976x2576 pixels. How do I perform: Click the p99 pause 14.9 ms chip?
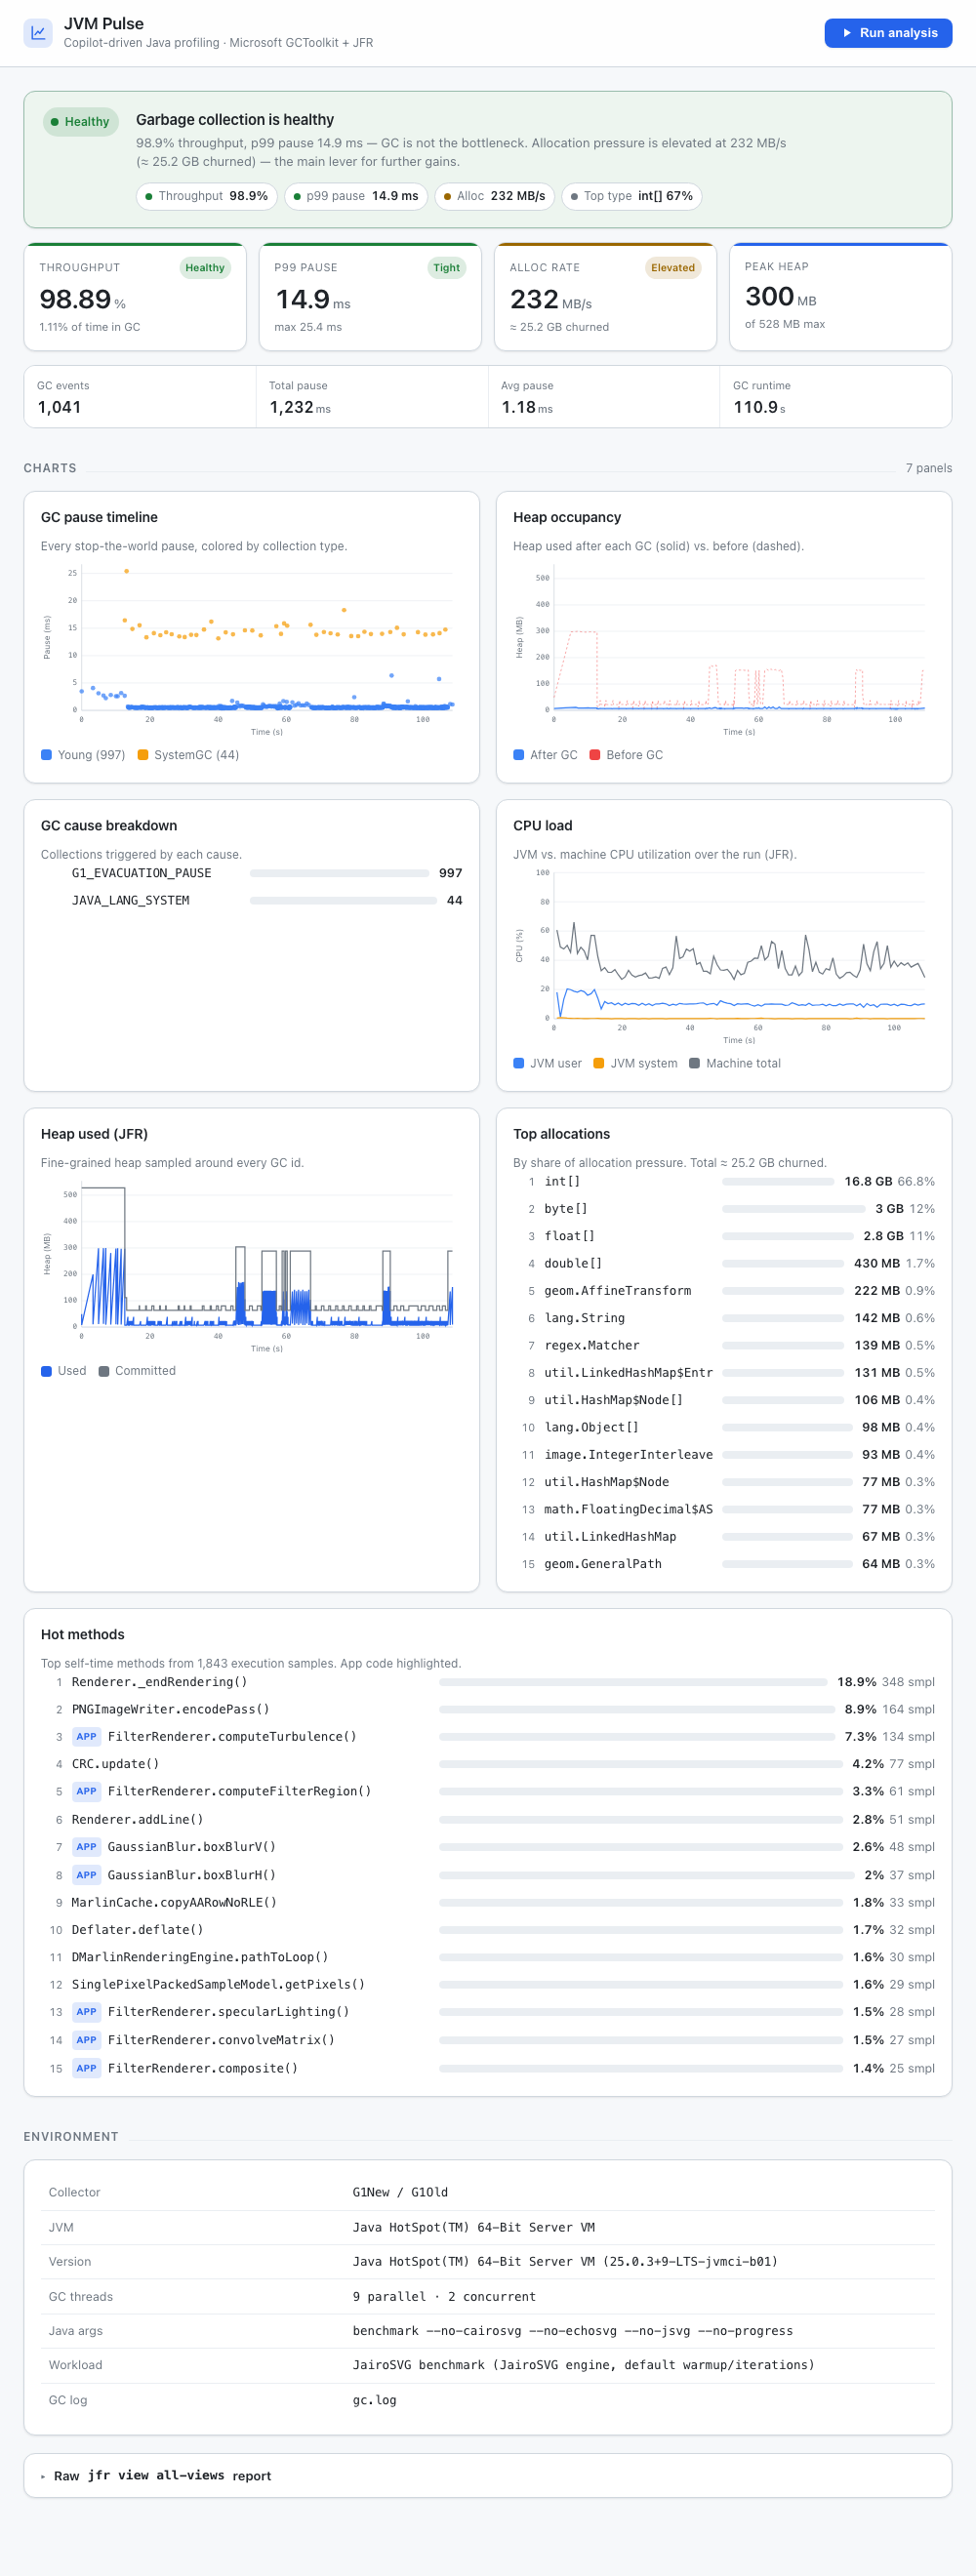(356, 196)
